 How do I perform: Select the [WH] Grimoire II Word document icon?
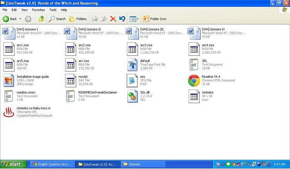click(71, 33)
